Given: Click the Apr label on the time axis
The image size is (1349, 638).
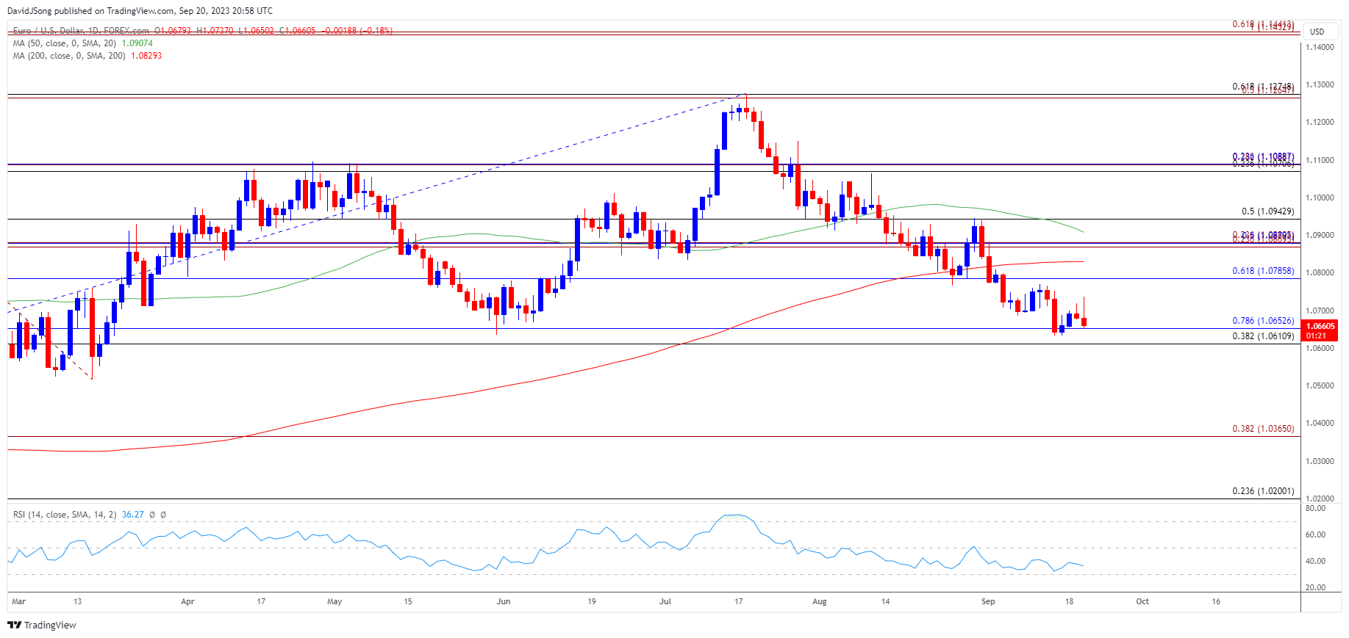Looking at the screenshot, I should click(x=187, y=601).
